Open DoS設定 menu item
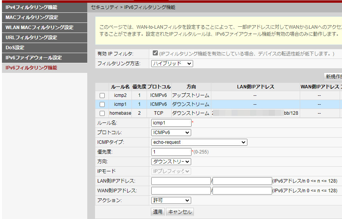The image size is (342, 219). click(x=45, y=48)
